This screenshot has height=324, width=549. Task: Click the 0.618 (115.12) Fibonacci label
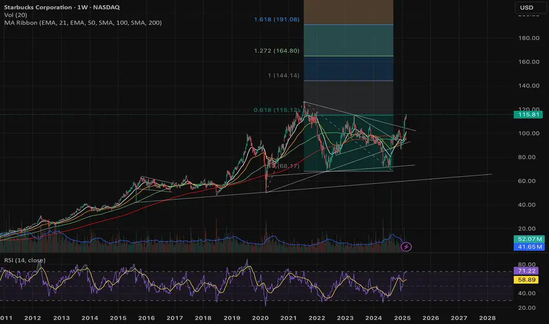[277, 110]
